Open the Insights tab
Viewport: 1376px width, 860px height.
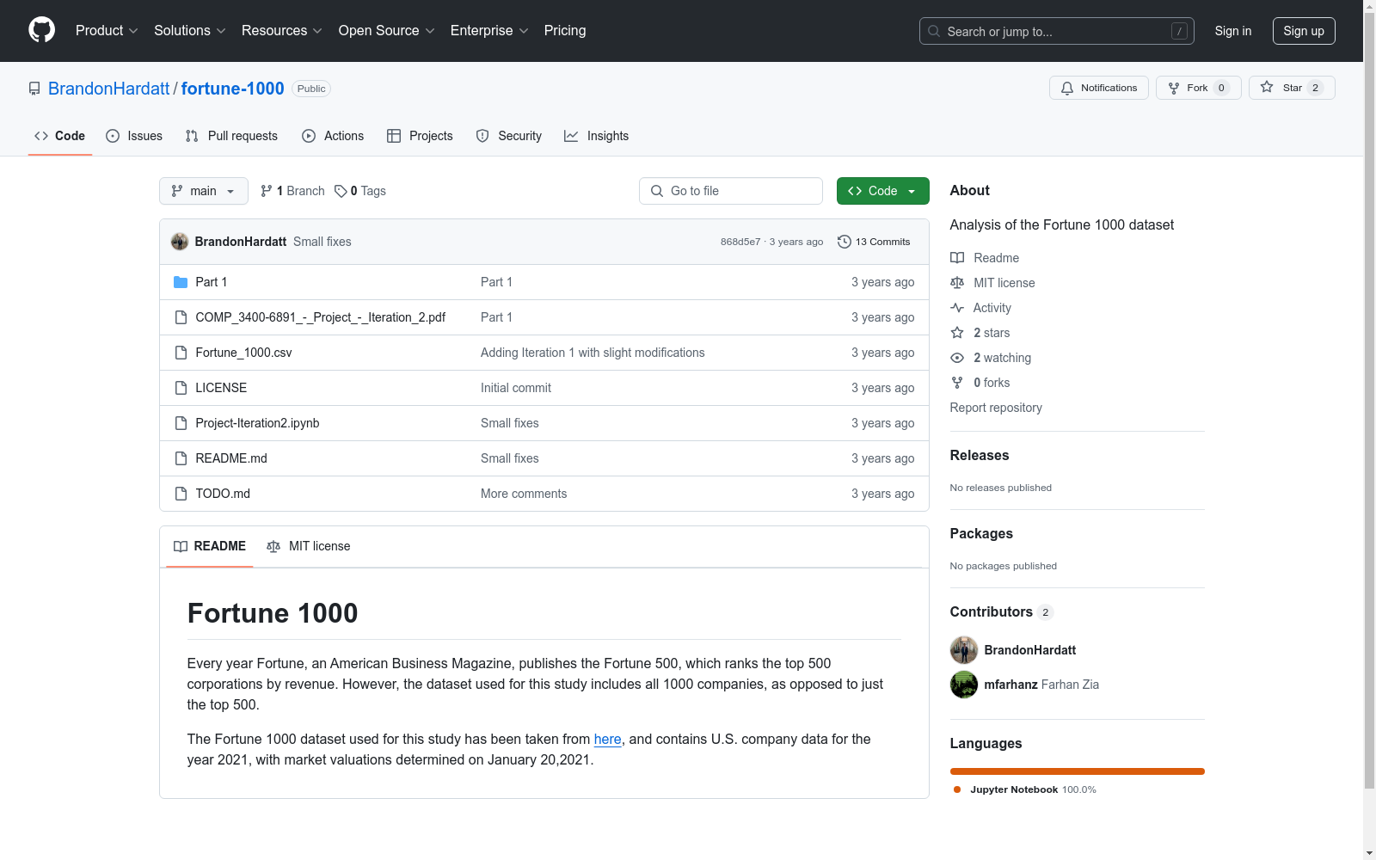(x=596, y=136)
